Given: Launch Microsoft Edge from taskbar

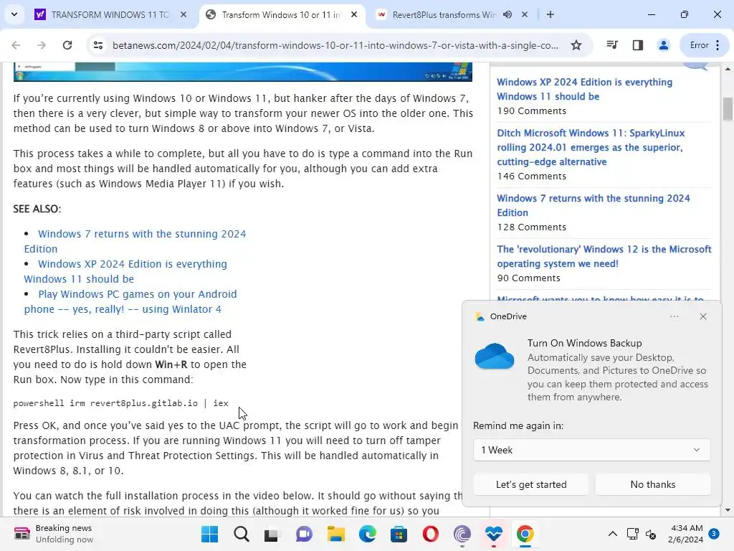Looking at the screenshot, I should click(368, 534).
